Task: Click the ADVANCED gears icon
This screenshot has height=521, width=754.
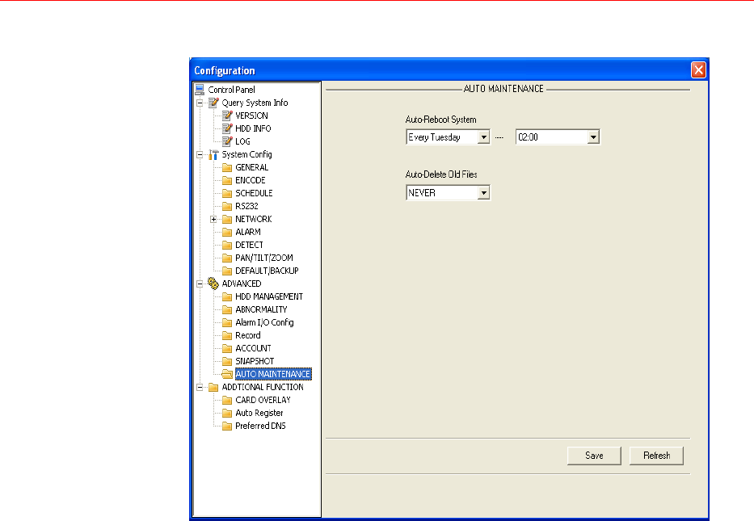Action: (213, 284)
